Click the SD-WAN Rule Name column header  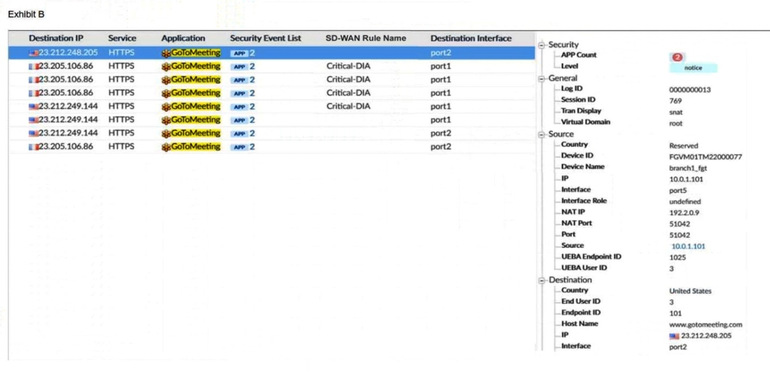365,38
